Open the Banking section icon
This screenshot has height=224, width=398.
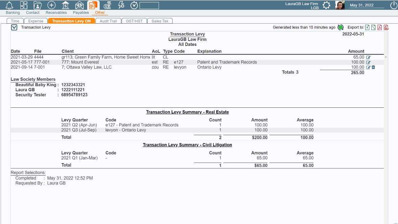(9, 5)
